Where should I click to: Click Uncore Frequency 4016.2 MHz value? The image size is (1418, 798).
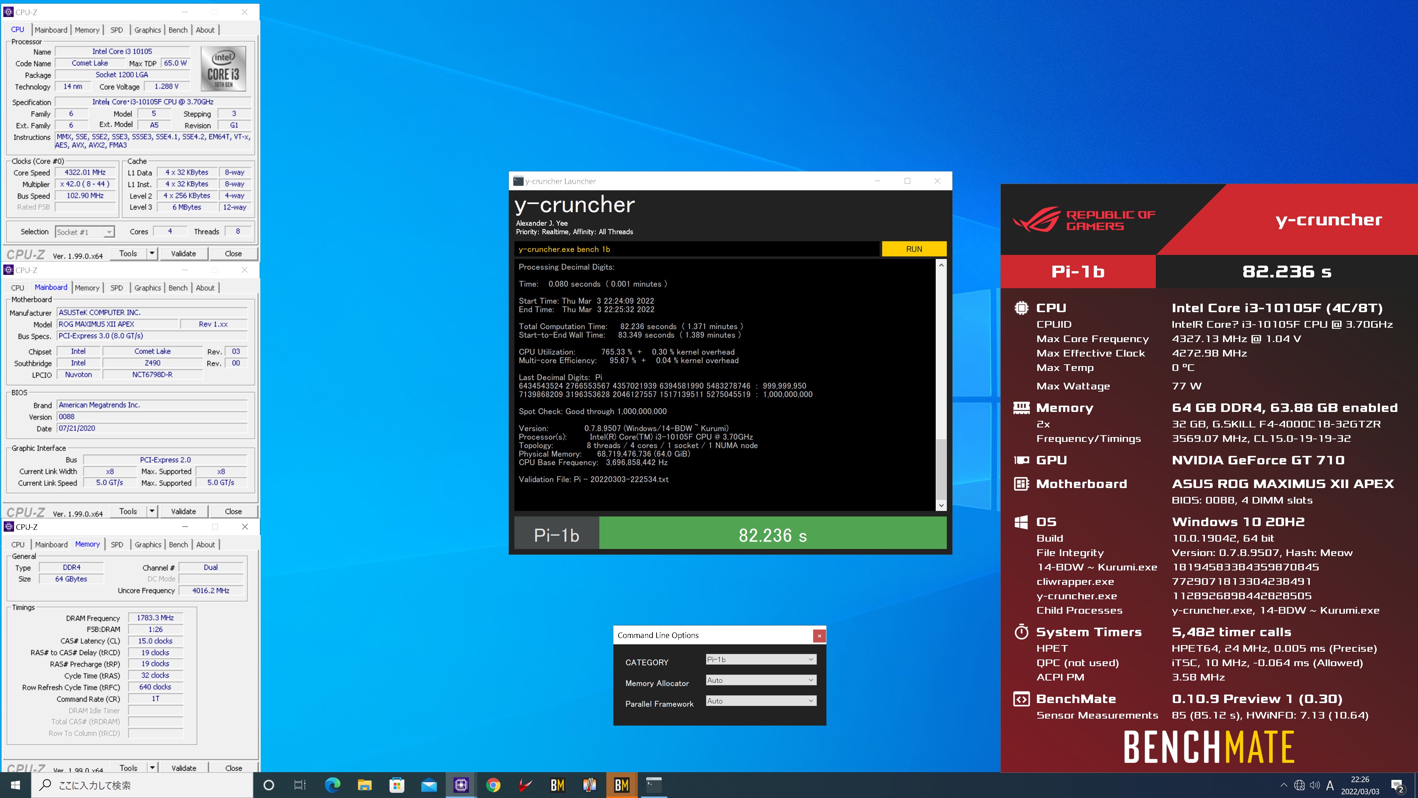tap(211, 590)
